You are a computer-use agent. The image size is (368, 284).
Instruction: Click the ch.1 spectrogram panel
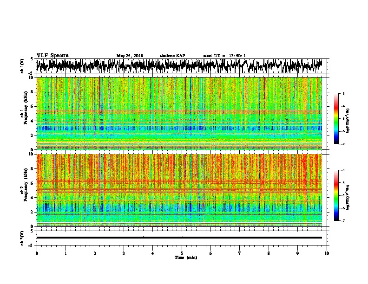tap(179, 113)
